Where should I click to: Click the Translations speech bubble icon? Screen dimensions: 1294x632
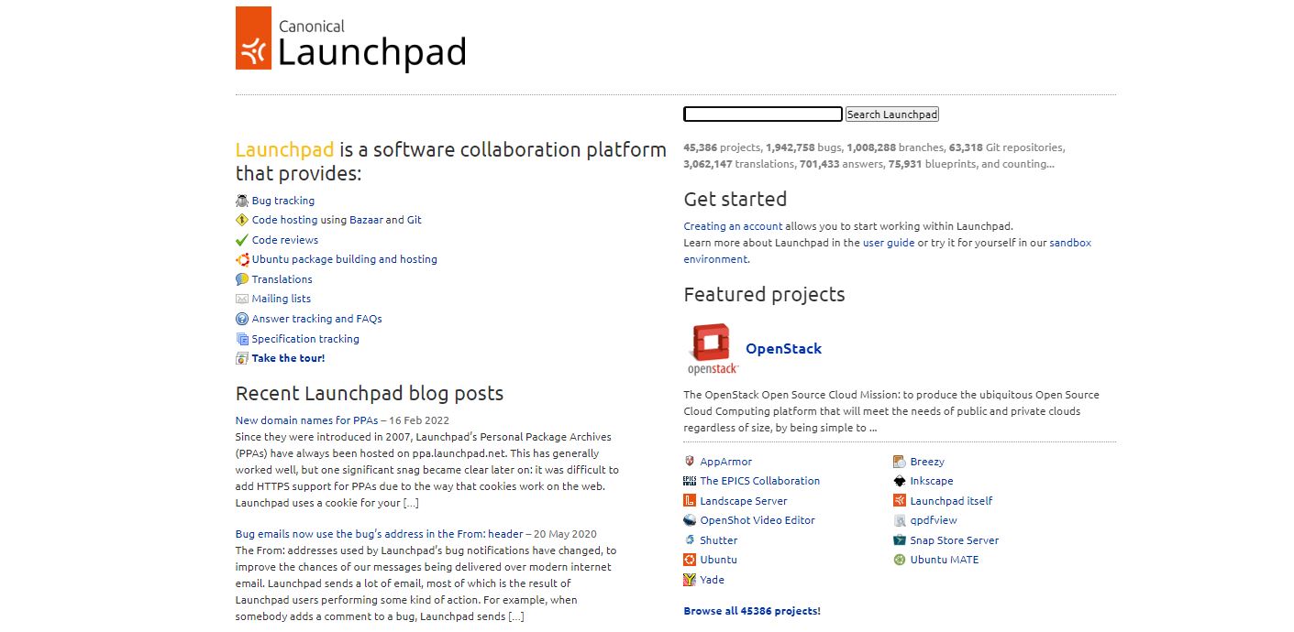pyautogui.click(x=242, y=279)
